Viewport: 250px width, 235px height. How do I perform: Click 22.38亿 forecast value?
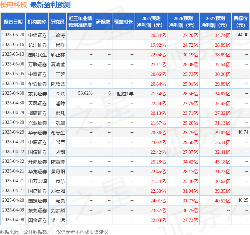click(x=158, y=103)
